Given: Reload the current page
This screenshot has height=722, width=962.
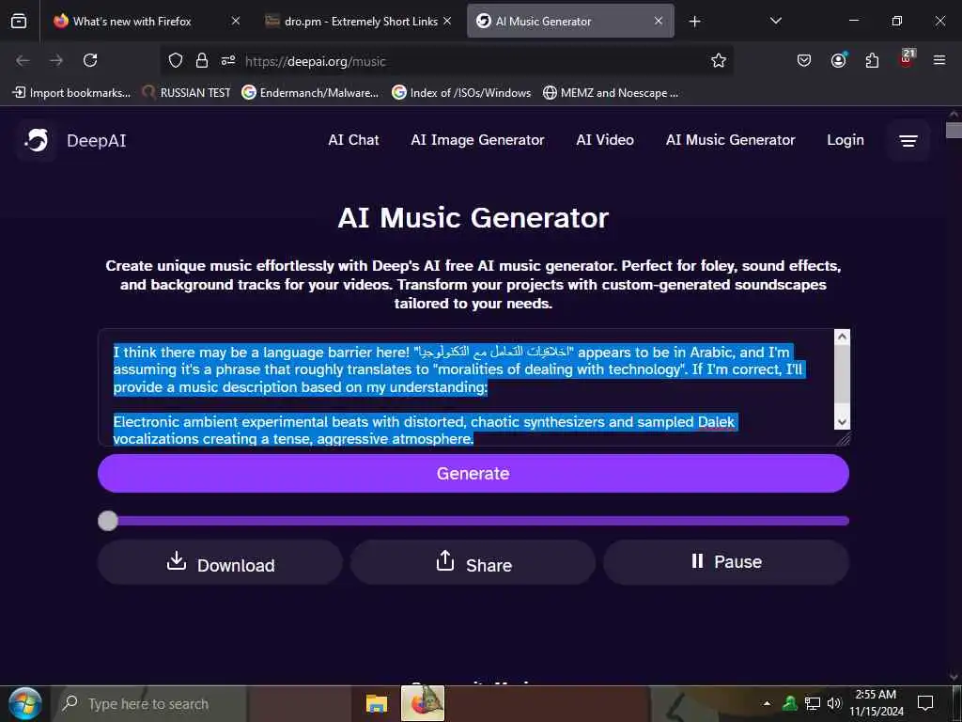Looking at the screenshot, I should (x=90, y=60).
